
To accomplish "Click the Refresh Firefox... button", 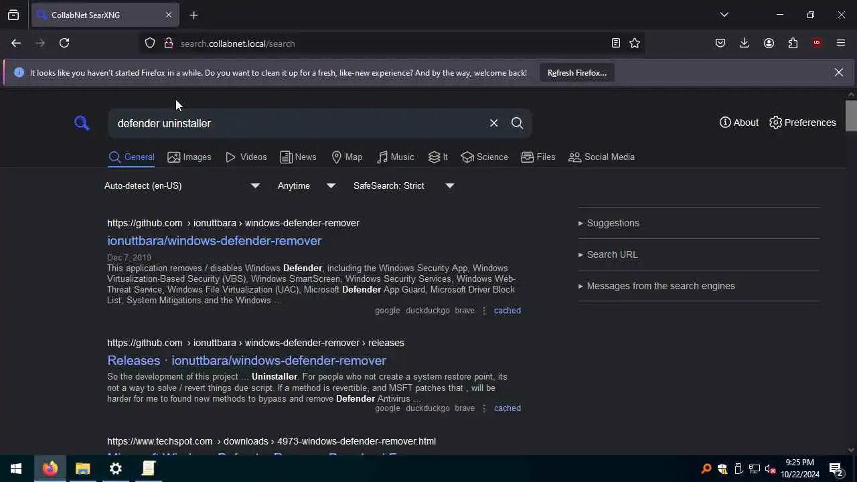I will point(577,72).
